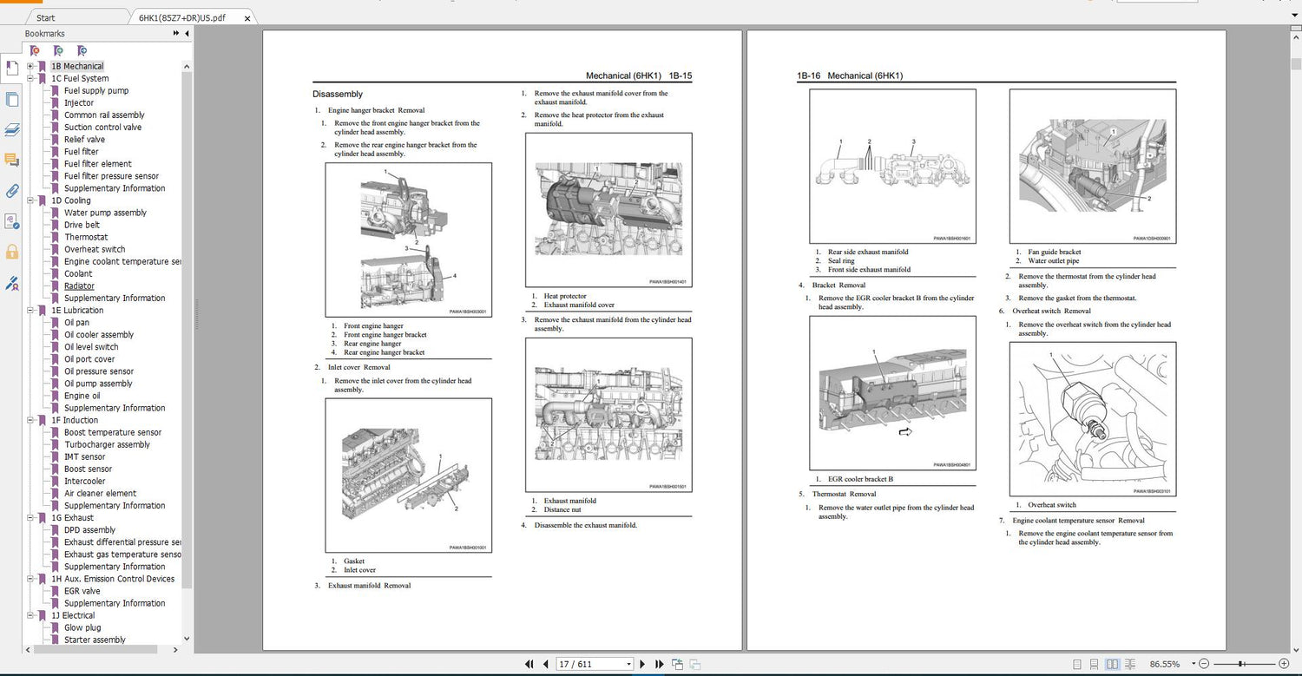Open the Oil cooler assembly bookmark
Image resolution: width=1302 pixels, height=676 pixels.
99,335
